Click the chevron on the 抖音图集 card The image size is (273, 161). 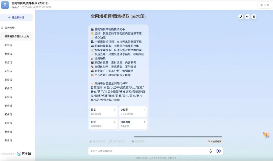pos(144,122)
